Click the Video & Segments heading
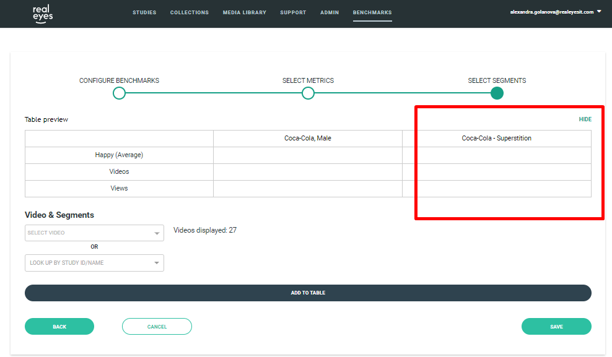This screenshot has height=357, width=612. (x=59, y=215)
